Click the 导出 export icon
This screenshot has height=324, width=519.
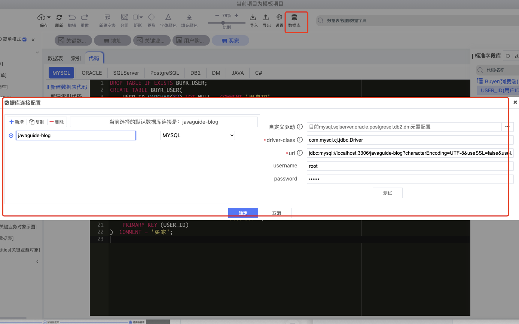pos(266,17)
